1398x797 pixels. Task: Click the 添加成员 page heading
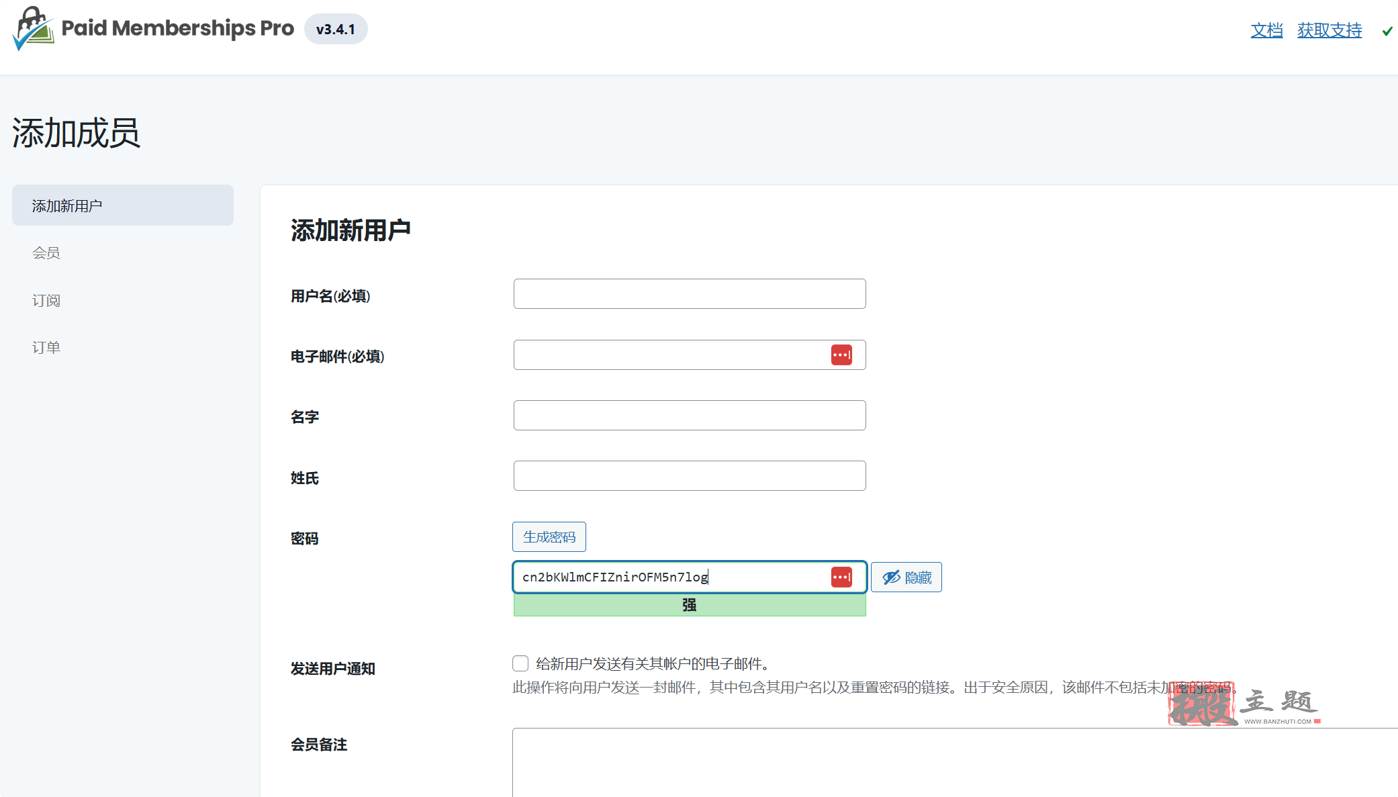click(x=76, y=133)
